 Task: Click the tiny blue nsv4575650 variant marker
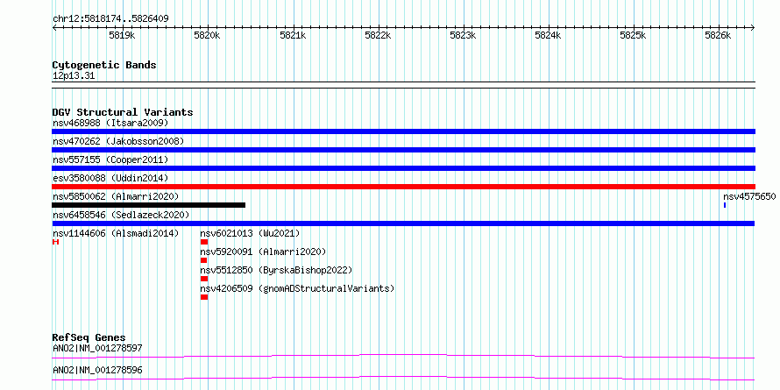725,205
